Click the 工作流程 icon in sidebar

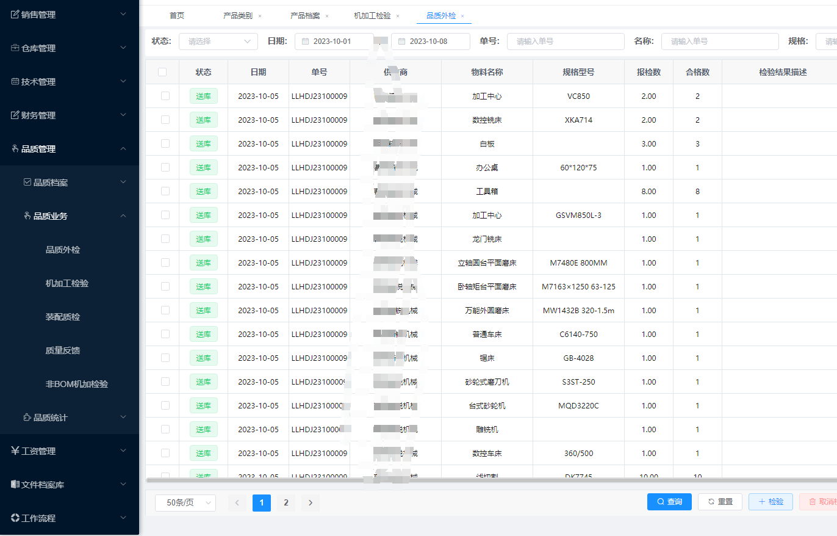tap(15, 518)
